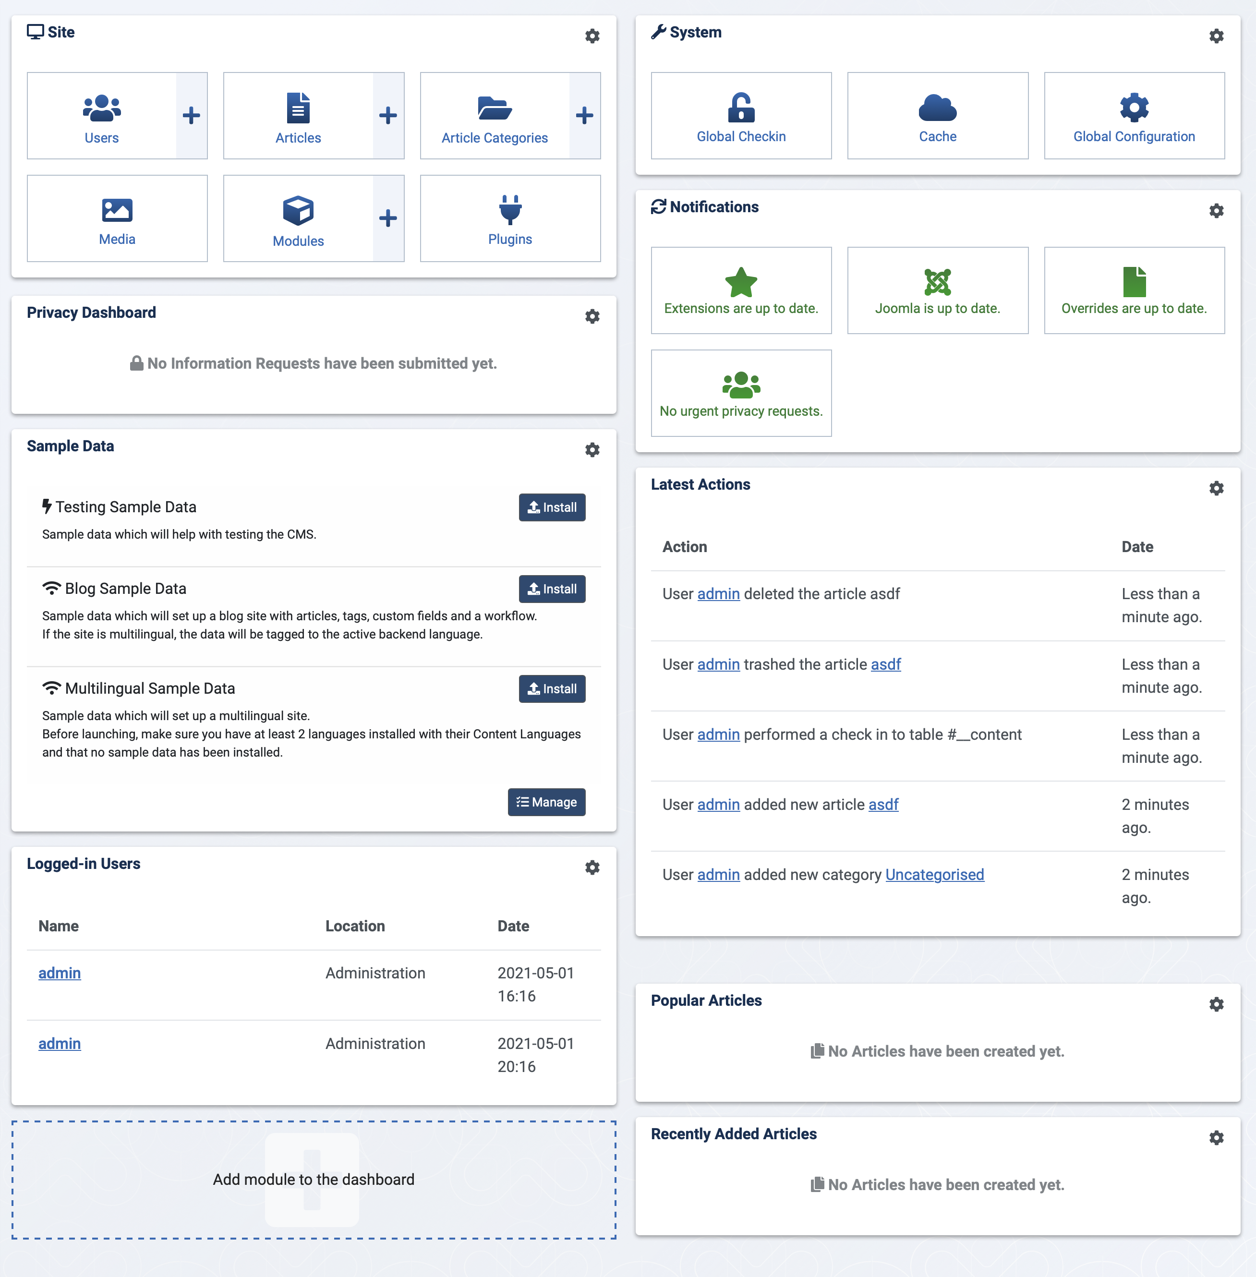Add new module with plus icon
Viewport: 1256px width, 1277px height.
coord(388,218)
